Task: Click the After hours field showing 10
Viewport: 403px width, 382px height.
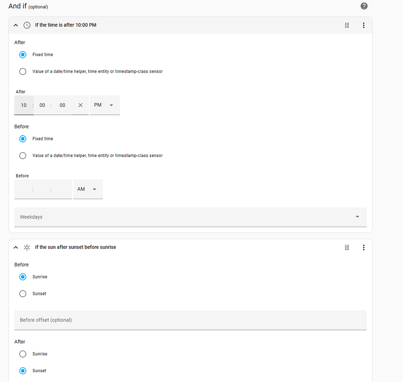Action: (x=24, y=105)
